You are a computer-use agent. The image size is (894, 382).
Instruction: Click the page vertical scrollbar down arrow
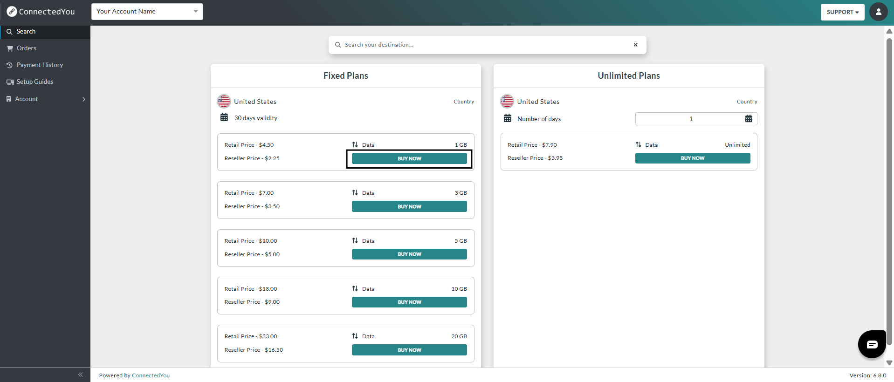(x=889, y=362)
